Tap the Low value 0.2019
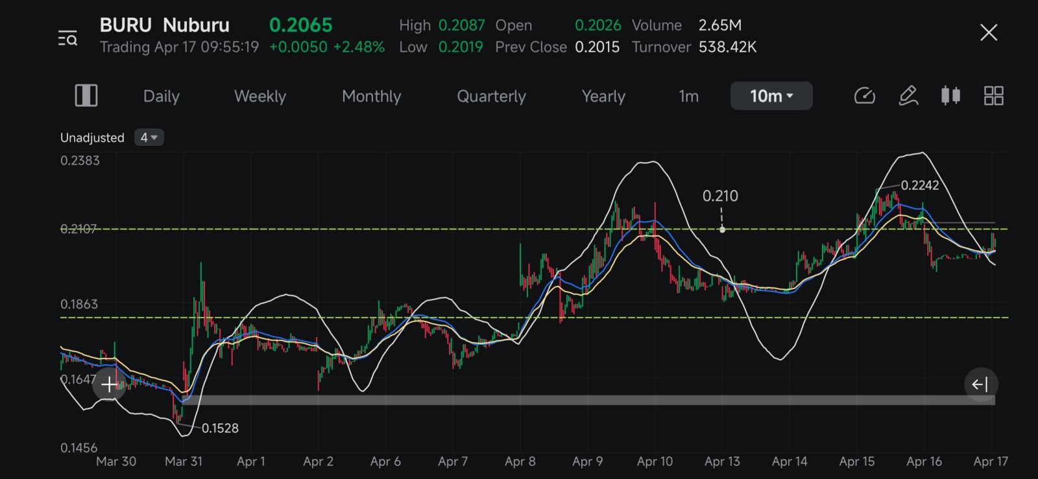Image resolution: width=1038 pixels, height=479 pixels. click(x=461, y=47)
